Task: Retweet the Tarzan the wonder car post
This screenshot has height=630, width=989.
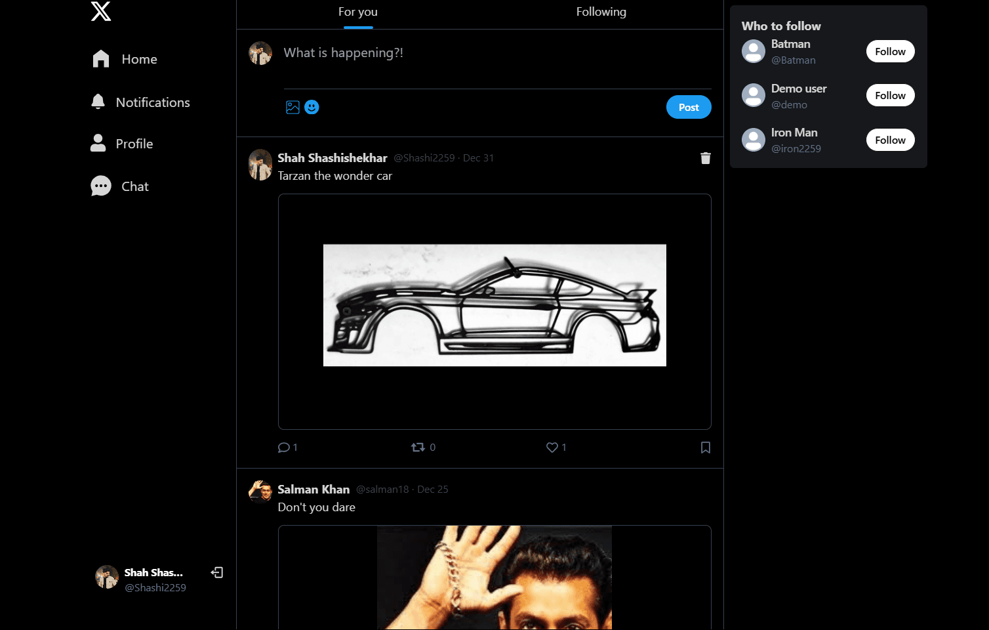Action: tap(418, 448)
